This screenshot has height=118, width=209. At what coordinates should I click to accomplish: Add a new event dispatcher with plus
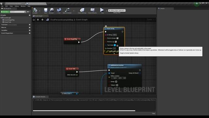coord(30,33)
